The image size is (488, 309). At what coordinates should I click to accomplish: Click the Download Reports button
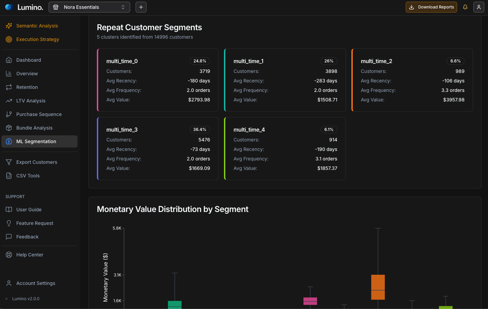tap(431, 7)
